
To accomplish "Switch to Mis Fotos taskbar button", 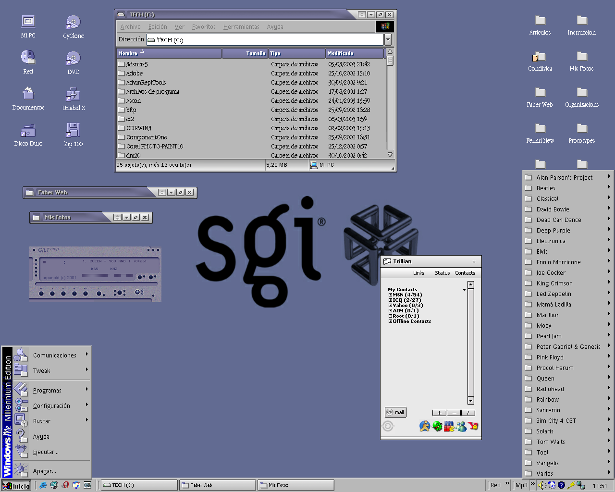I will coord(295,485).
